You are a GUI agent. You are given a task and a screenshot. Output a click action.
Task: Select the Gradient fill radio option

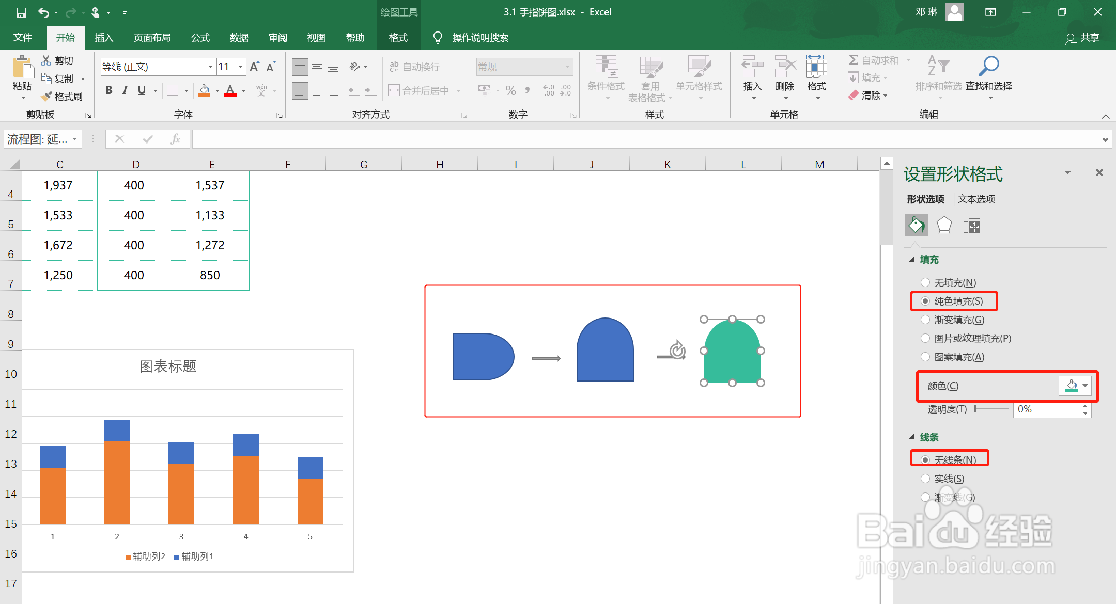[x=925, y=320]
